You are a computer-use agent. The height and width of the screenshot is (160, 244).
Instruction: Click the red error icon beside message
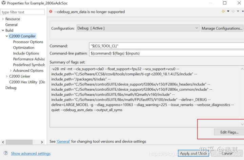point(51,12)
